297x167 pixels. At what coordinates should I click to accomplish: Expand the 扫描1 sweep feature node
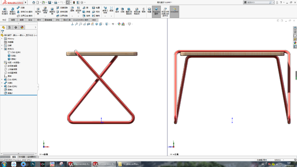click(x=2, y=83)
